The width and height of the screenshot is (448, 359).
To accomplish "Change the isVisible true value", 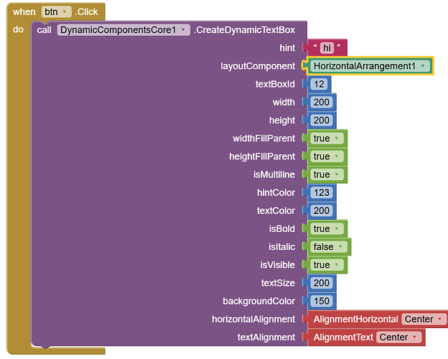I will pos(326,265).
